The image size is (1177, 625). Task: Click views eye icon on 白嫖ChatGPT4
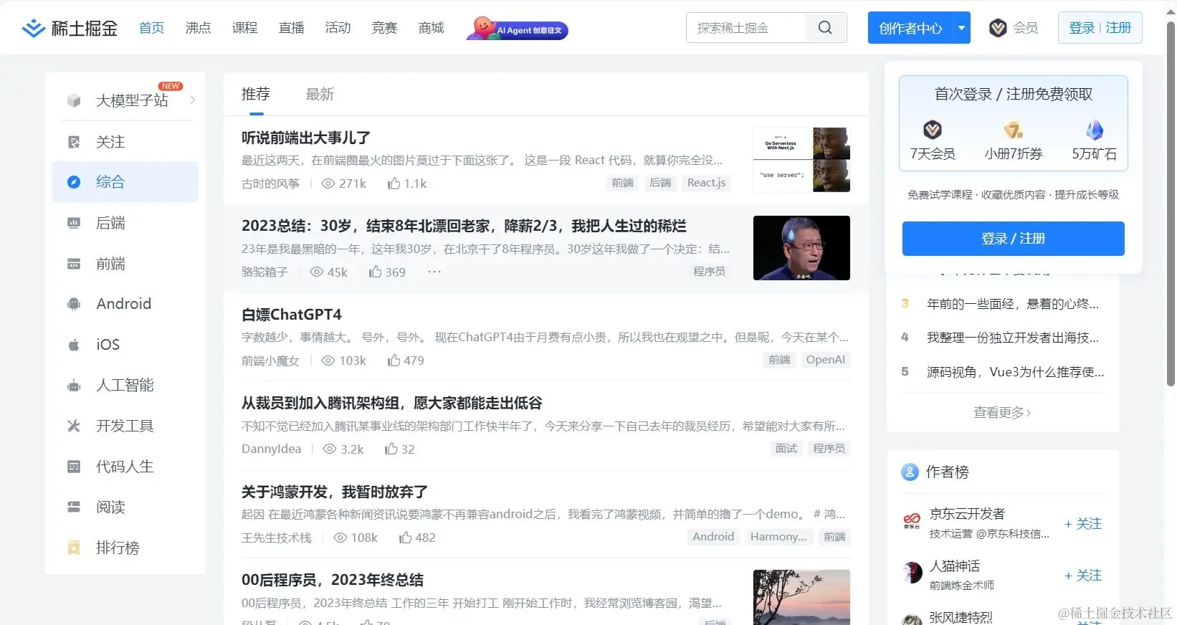[x=328, y=361]
